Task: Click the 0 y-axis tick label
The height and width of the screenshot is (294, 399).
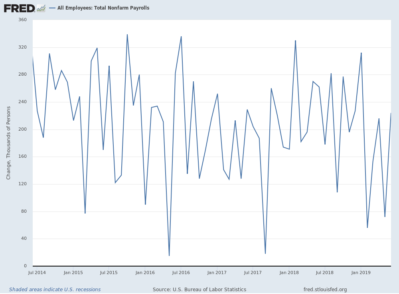Action: pyautogui.click(x=25, y=266)
